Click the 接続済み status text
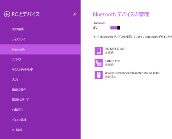Screen dimensions: 172x139 pos(110,77)
